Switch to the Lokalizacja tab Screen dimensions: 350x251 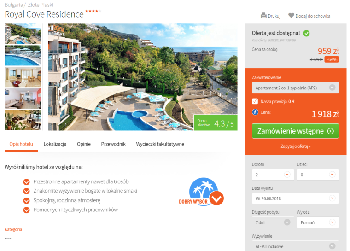55,144
